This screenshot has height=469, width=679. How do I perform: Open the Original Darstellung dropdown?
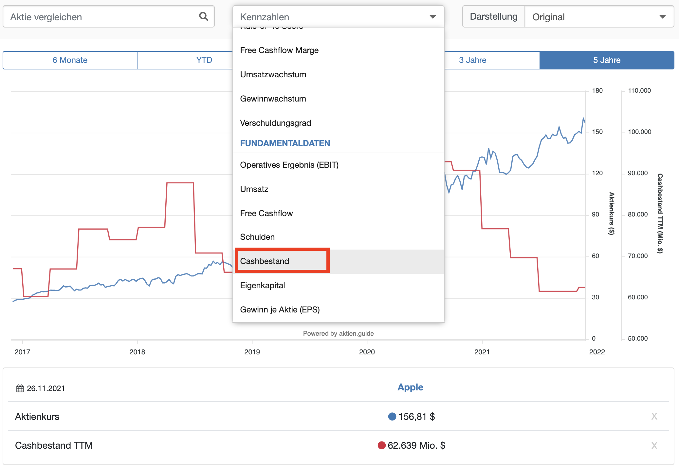click(599, 17)
